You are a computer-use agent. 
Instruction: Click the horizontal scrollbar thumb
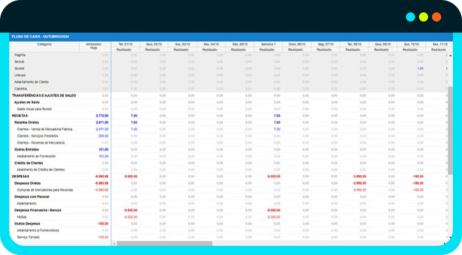pos(164,243)
